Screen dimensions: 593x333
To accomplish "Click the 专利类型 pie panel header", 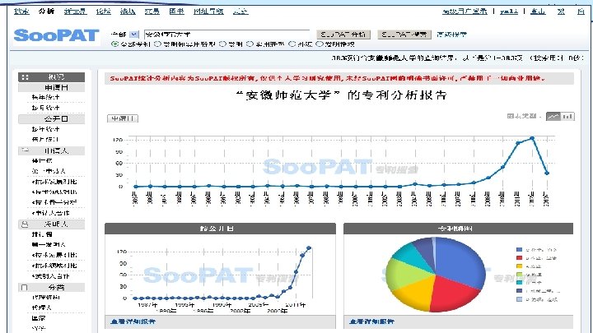I will click(459, 229).
